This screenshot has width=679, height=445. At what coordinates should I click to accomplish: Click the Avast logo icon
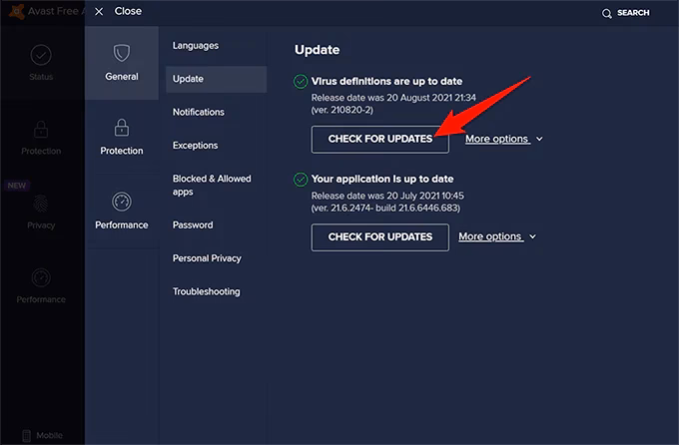pyautogui.click(x=16, y=11)
